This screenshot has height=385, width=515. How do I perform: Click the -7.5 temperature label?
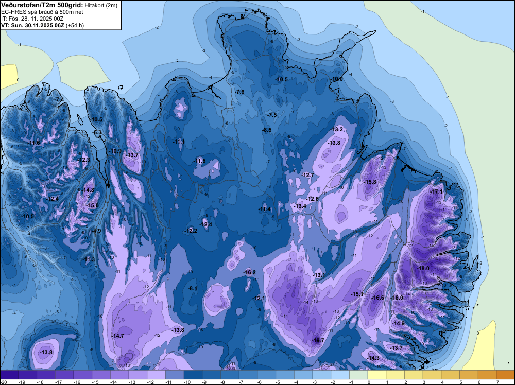[x=272, y=115]
